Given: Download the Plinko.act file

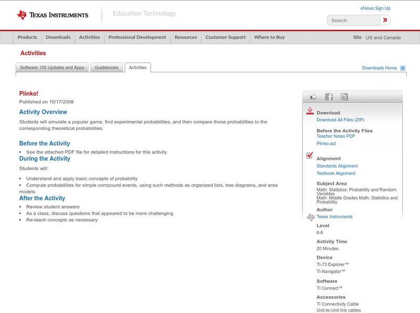Looking at the screenshot, I should click(x=326, y=143).
